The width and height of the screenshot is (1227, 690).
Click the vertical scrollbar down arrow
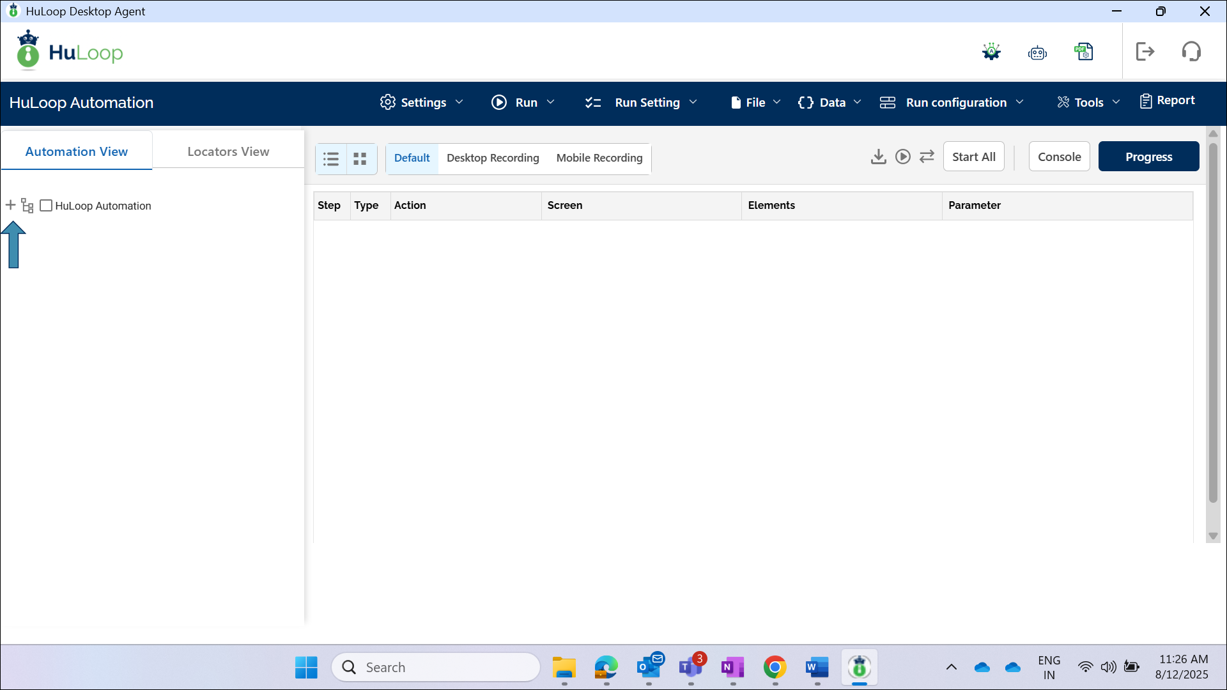[x=1213, y=537]
